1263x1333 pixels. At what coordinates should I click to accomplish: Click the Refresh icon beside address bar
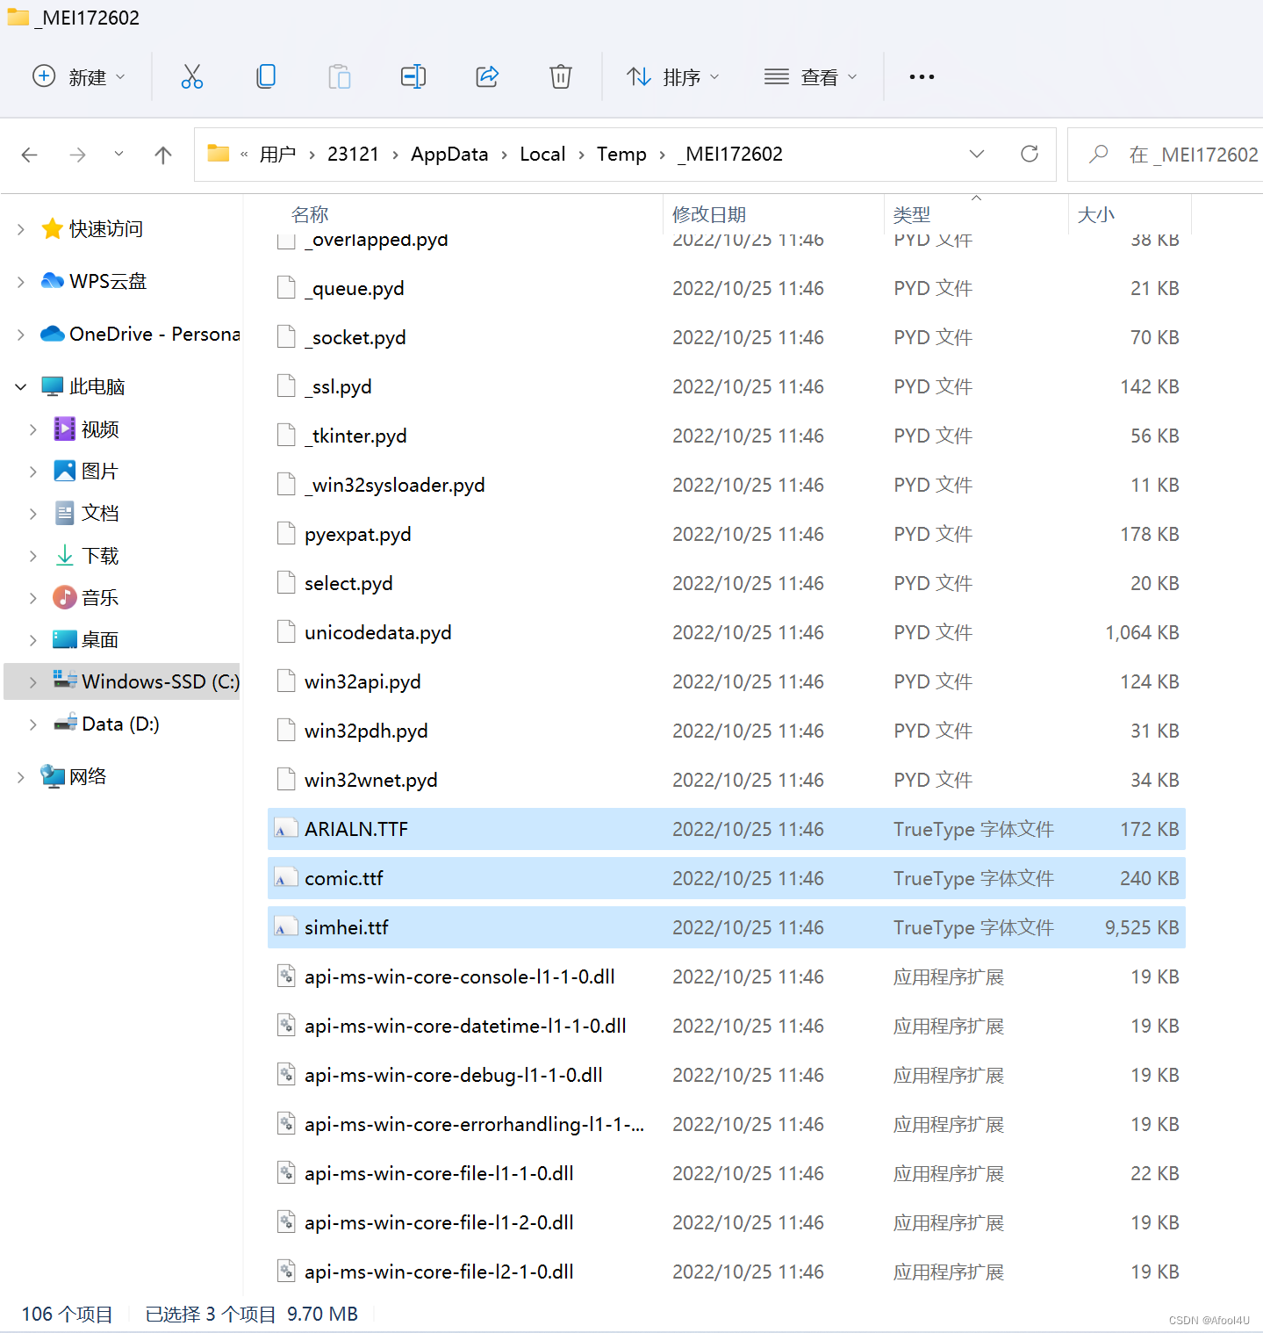(x=1030, y=155)
